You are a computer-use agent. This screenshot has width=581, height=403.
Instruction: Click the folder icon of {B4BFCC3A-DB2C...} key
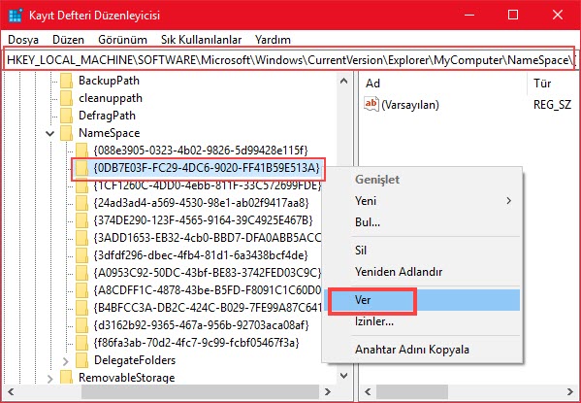[81, 308]
